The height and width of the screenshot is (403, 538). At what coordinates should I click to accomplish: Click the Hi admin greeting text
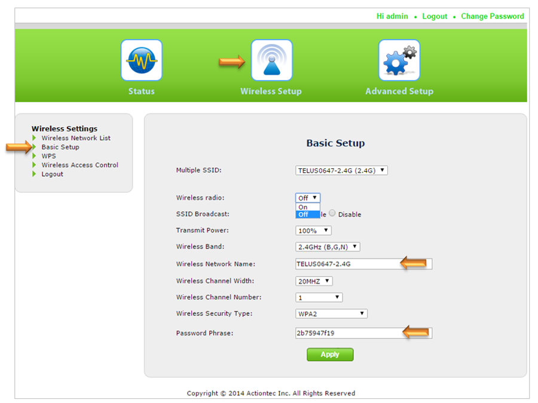[x=392, y=17]
